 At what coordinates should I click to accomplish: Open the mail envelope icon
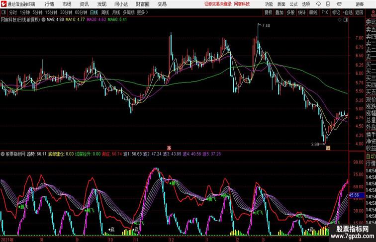339,4
